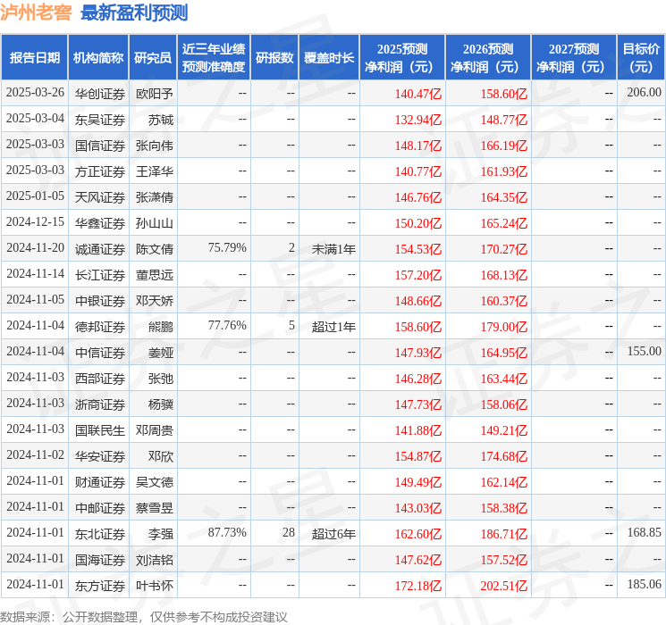Click 华鑫证券 institution name

100,222
